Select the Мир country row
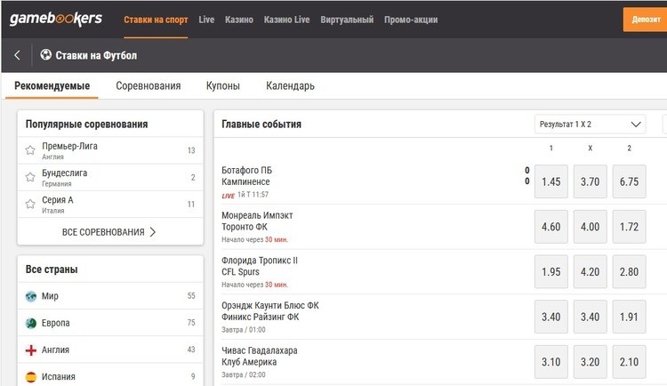 pyautogui.click(x=110, y=296)
